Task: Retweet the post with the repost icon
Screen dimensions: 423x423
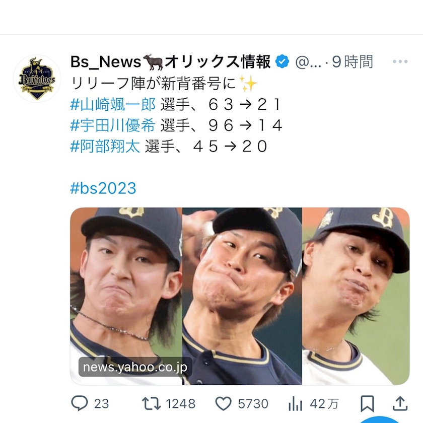Action: pyautogui.click(x=152, y=403)
